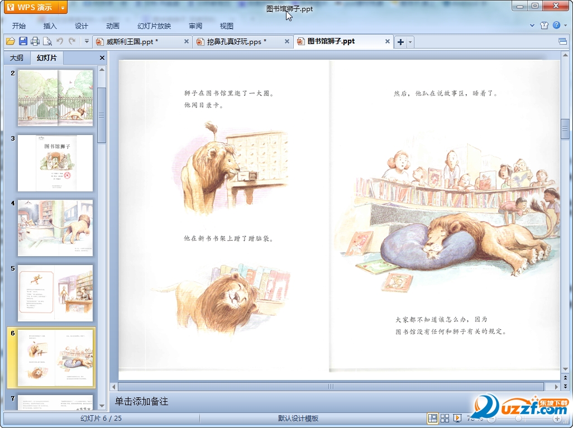Screen dimensions: 573x428
Task: Close the slide thumbnail side panel
Action: point(102,57)
